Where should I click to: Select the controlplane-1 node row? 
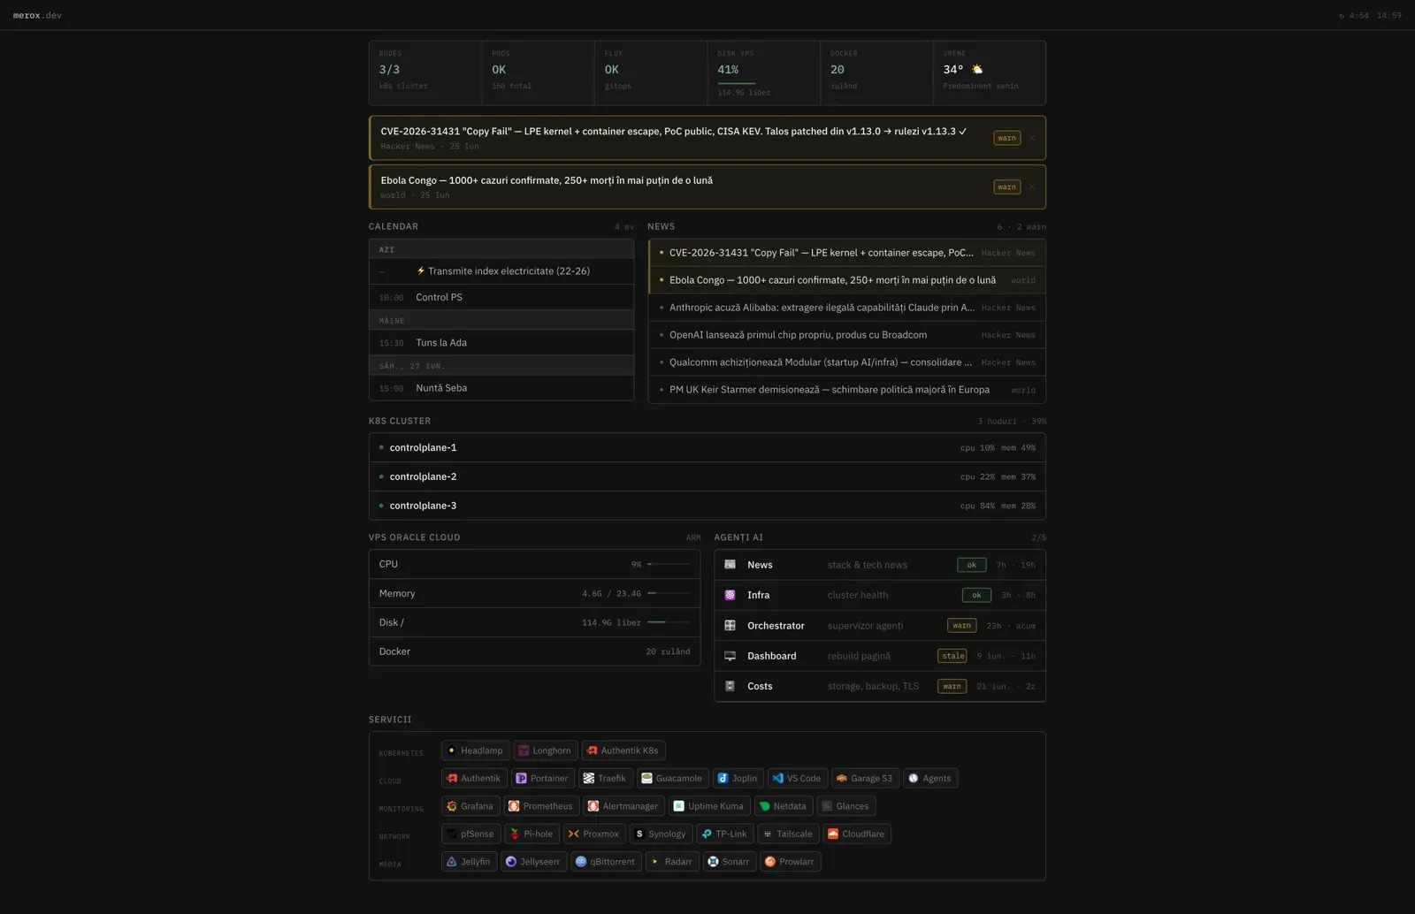click(x=707, y=447)
